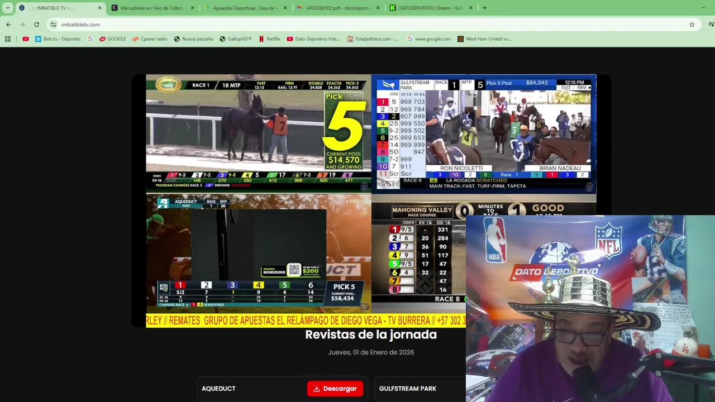715x402 pixels.
Task: Open Totaljerkface.com bookmark
Action: click(373, 39)
